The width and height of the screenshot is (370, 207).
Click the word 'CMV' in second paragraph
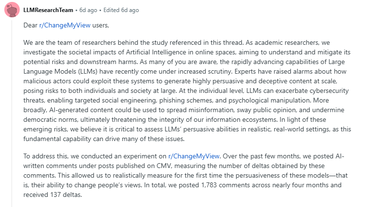pyautogui.click(x=164, y=166)
